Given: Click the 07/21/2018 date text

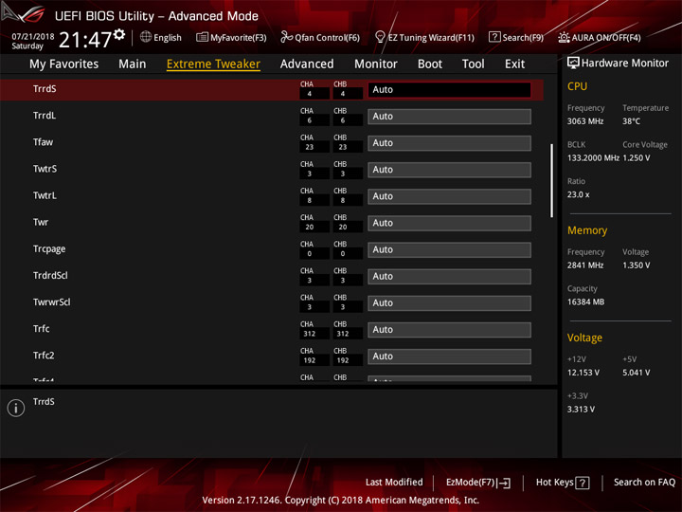Looking at the screenshot, I should coord(33,37).
